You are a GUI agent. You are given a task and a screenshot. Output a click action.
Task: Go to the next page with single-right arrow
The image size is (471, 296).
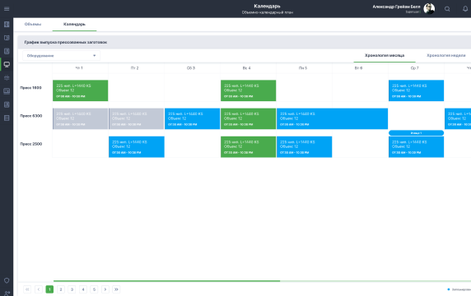[105, 289]
